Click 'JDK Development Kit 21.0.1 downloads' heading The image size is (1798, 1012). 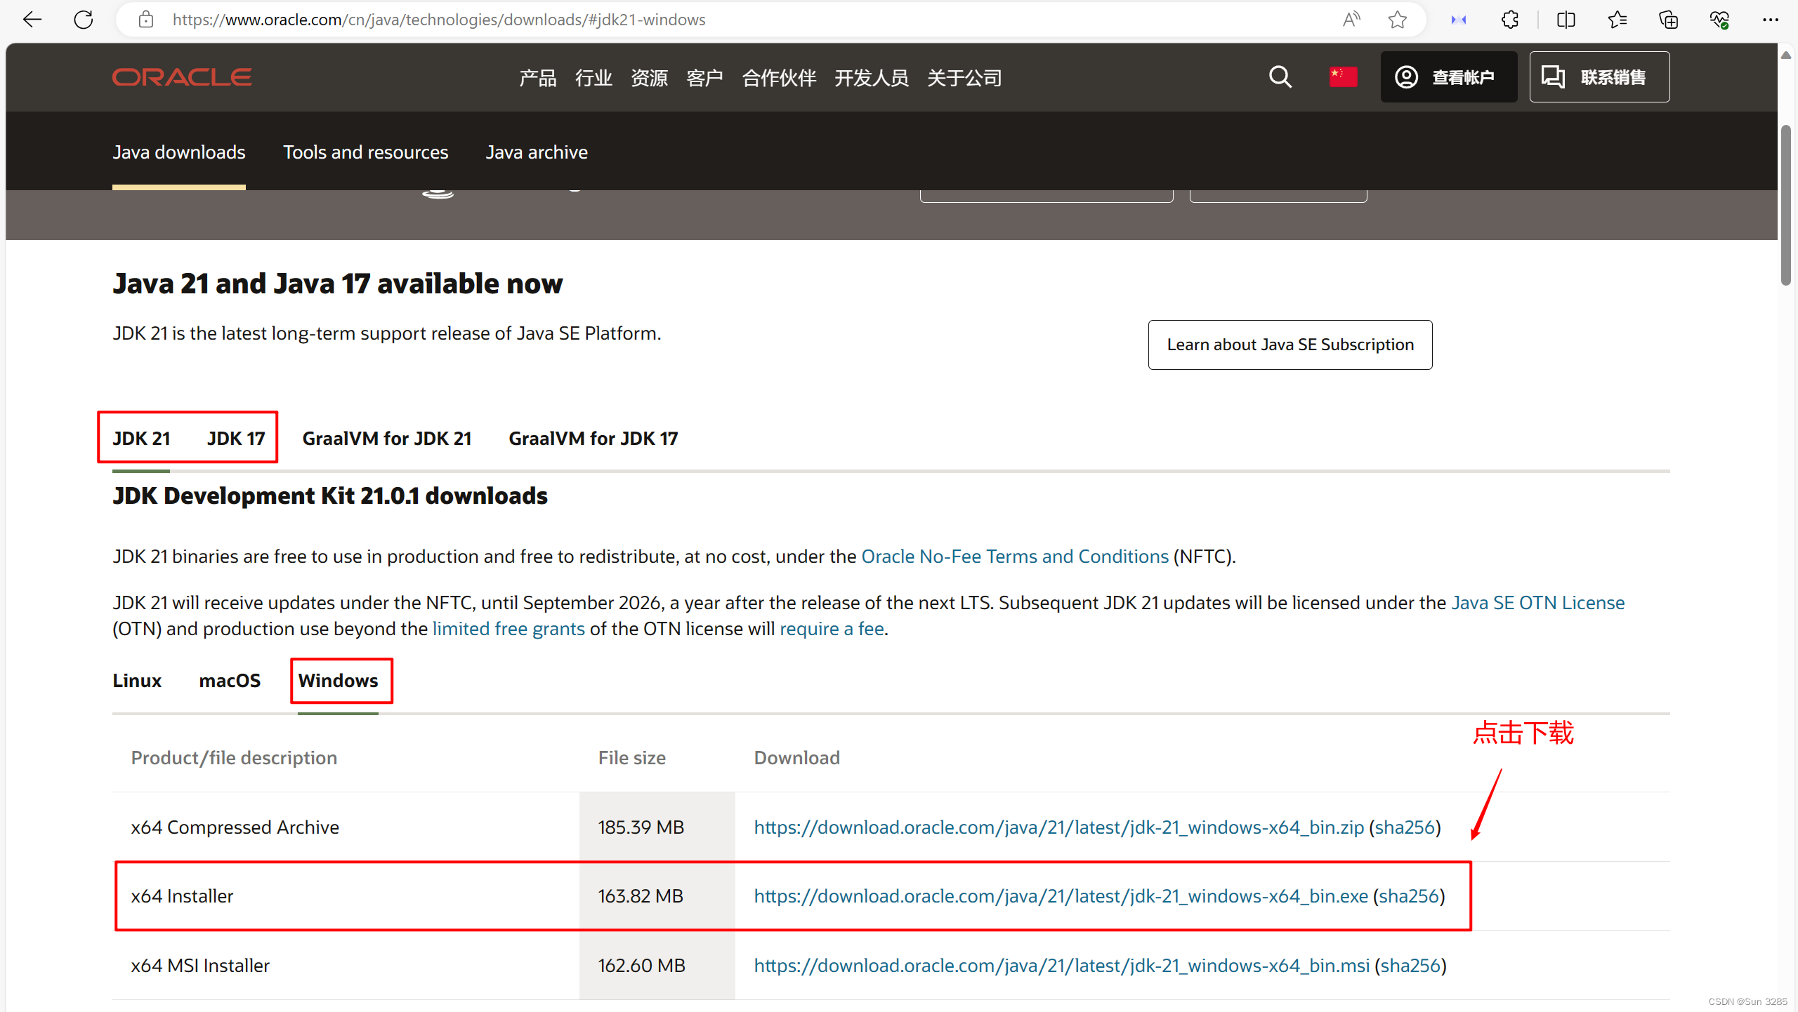coord(330,496)
